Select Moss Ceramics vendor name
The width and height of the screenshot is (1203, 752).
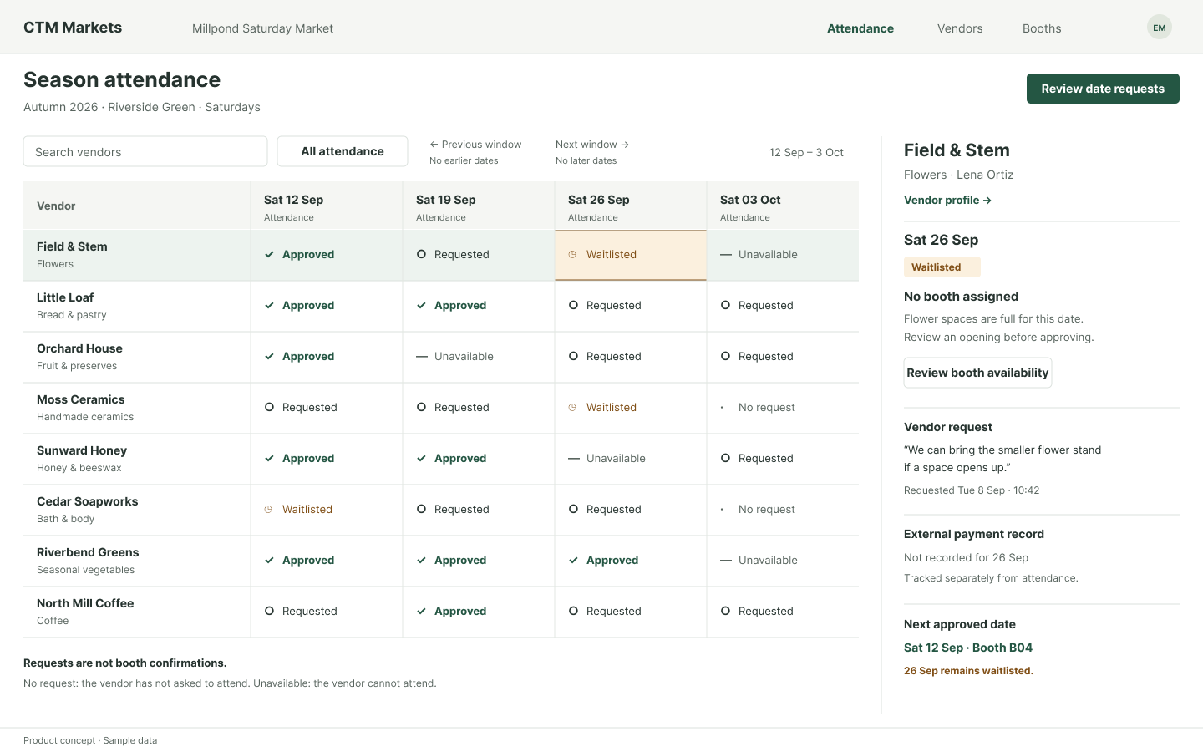click(81, 399)
